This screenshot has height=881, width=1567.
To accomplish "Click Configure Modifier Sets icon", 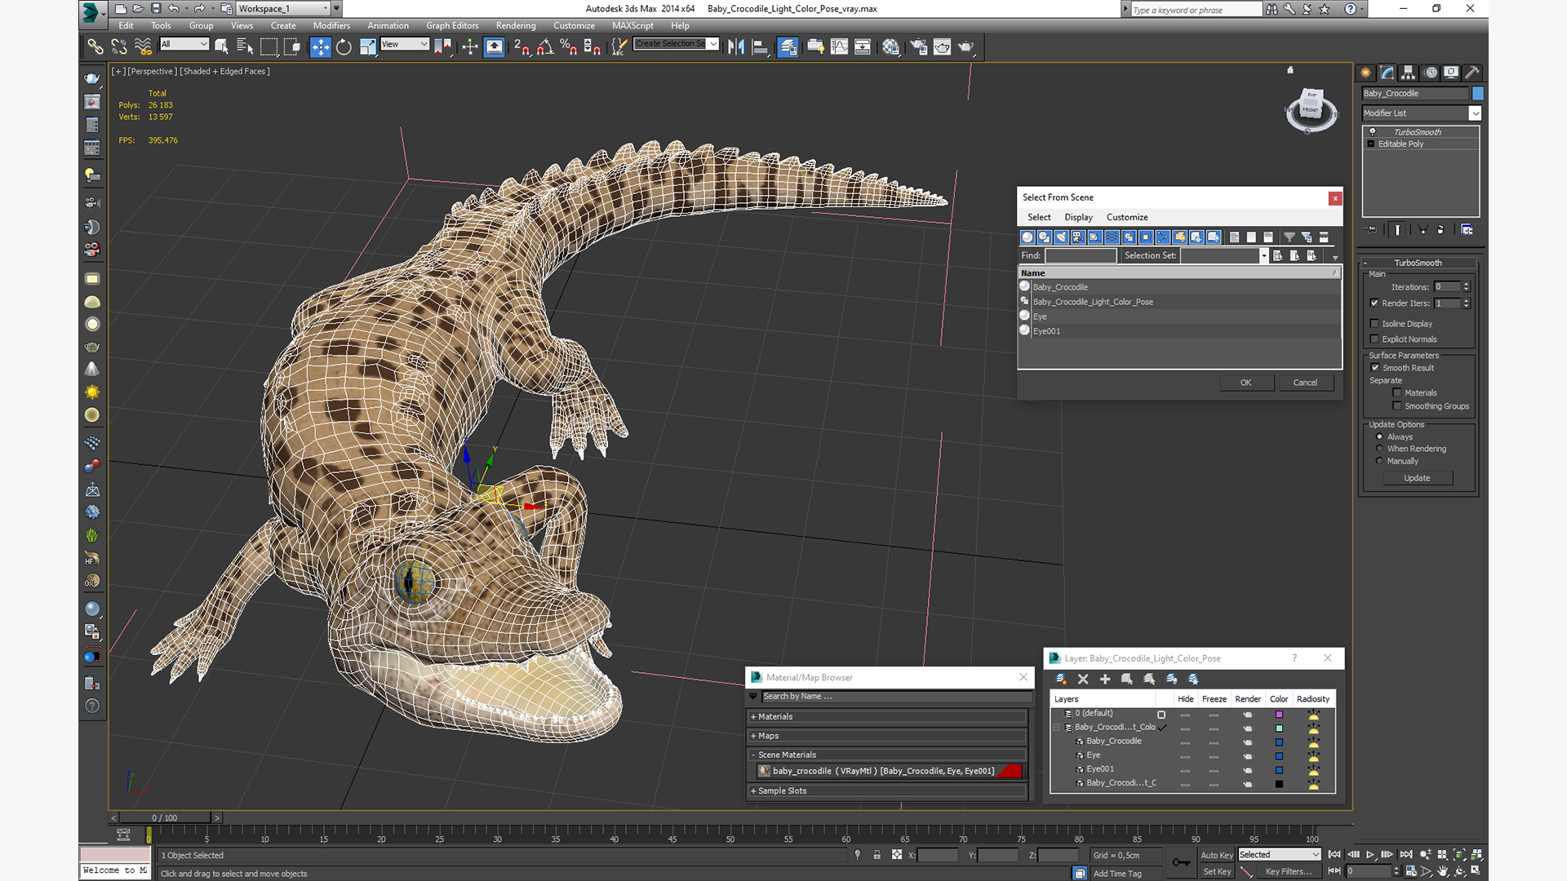I will pos(1467,230).
